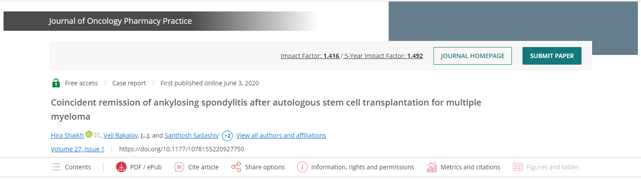Open the Volume 27, Issue 1 link
The image size is (641, 179).
78,149
